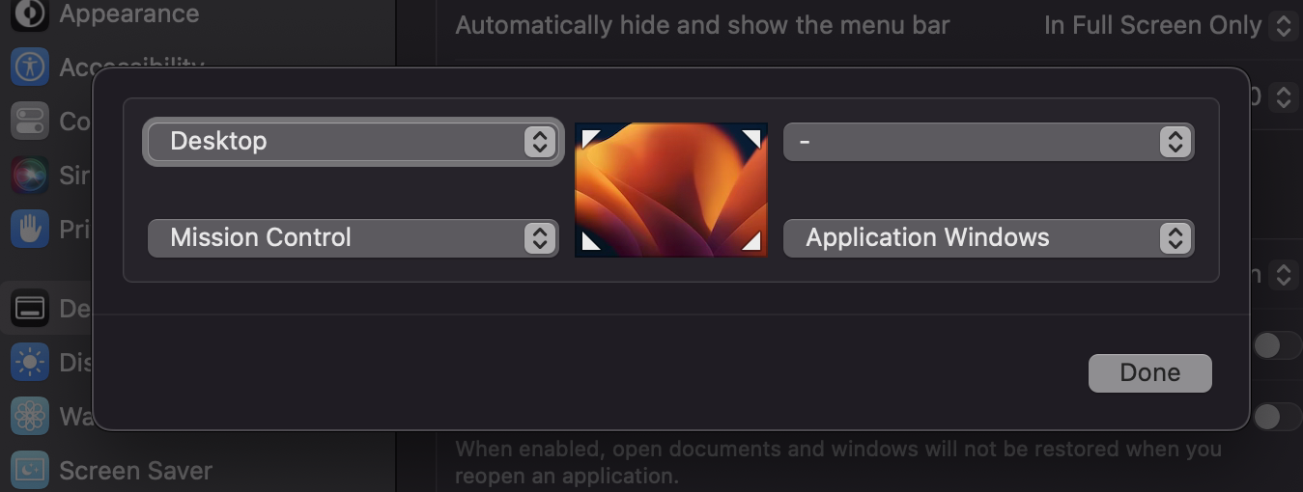1303x492 pixels.
Task: Open the Desktop hot corner dropdown
Action: tap(353, 142)
